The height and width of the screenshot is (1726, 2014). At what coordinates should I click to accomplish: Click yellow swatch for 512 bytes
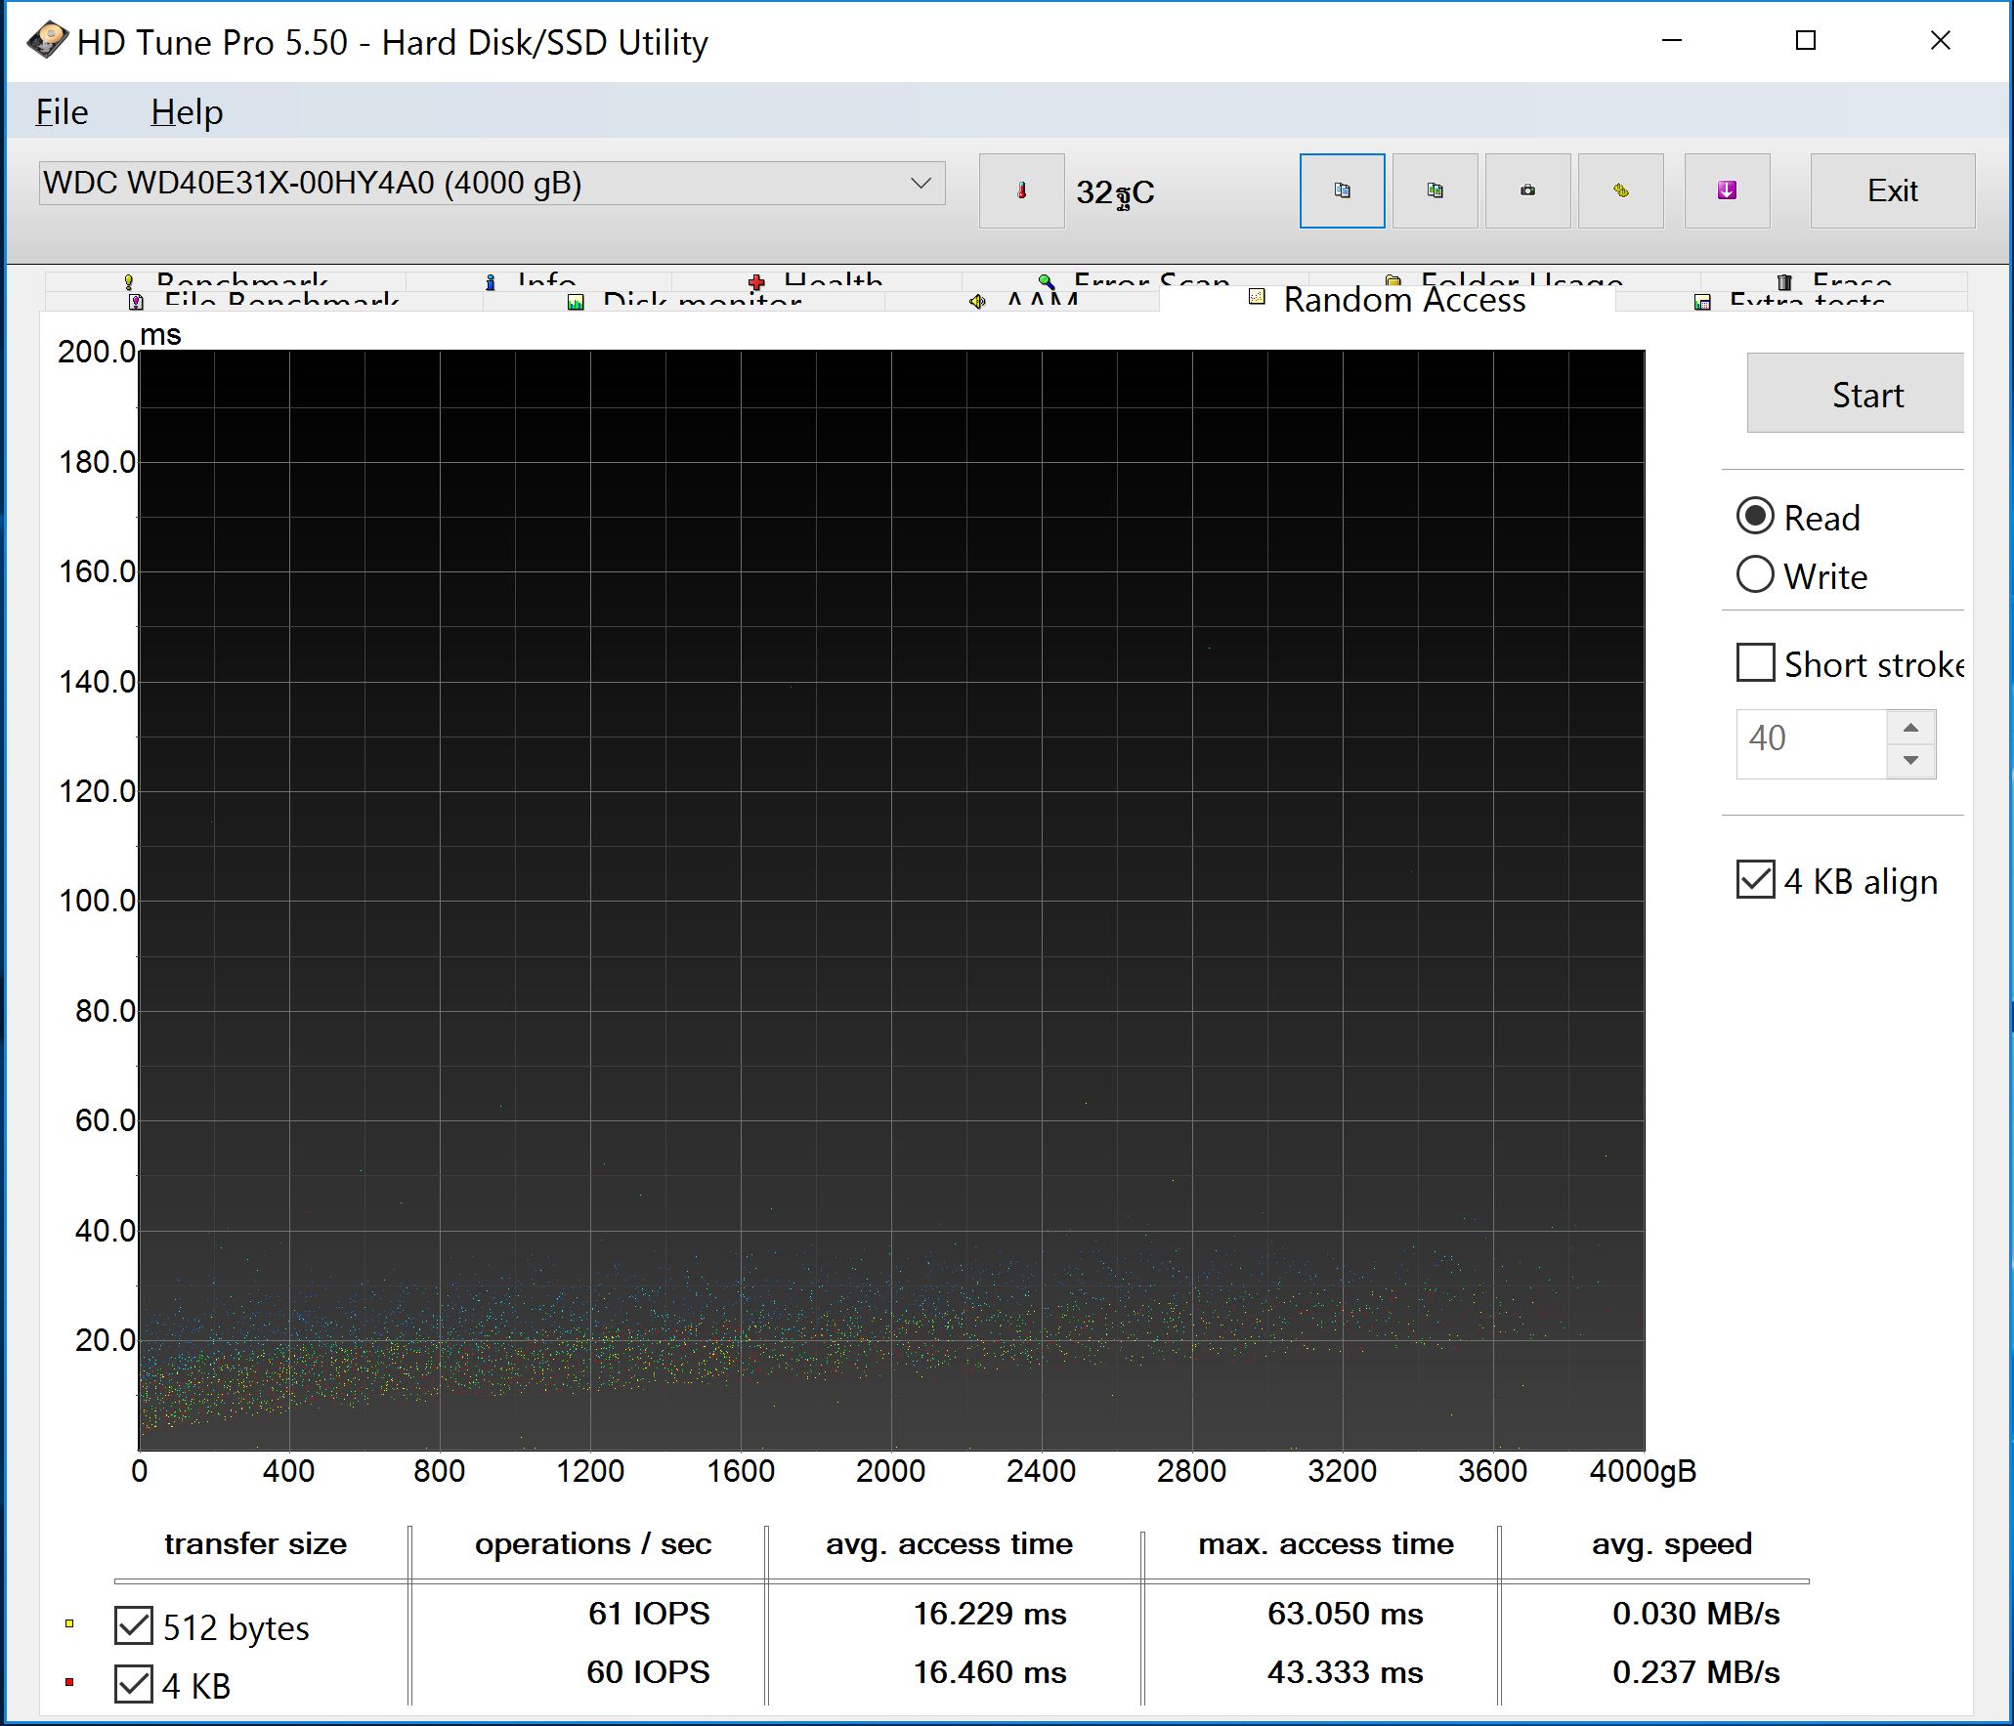pos(69,1623)
